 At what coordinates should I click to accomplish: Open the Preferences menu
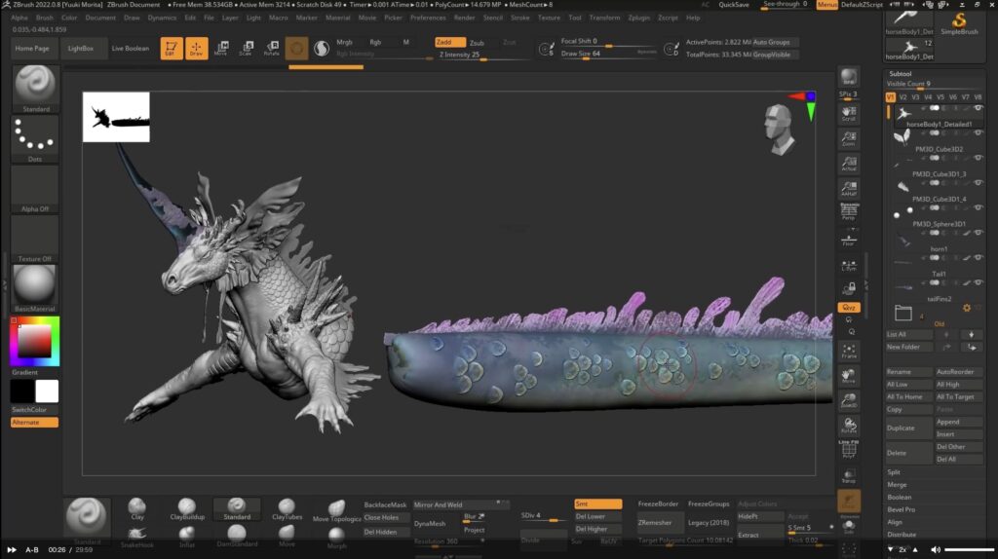428,18
